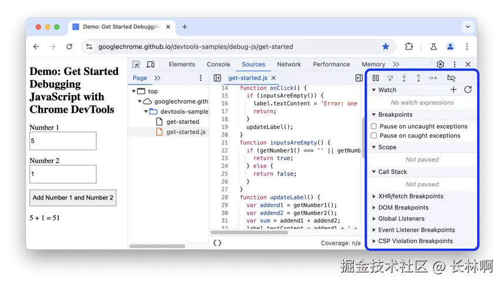503x284 pixels.
Task: Open the Performance tab
Action: pyautogui.click(x=331, y=65)
